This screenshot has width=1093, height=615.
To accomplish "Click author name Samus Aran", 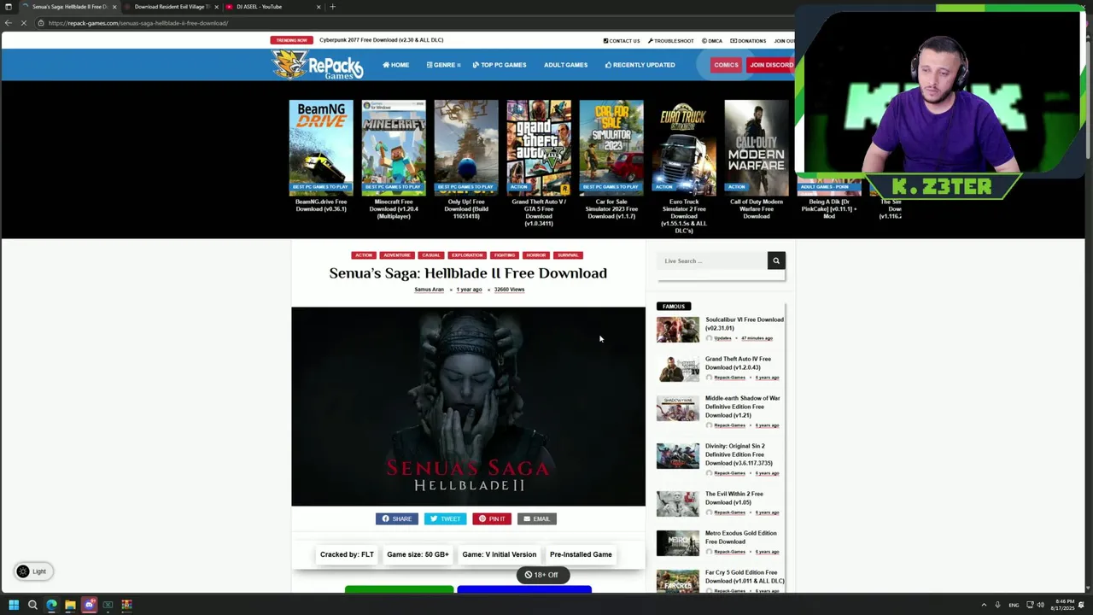I will pyautogui.click(x=429, y=290).
